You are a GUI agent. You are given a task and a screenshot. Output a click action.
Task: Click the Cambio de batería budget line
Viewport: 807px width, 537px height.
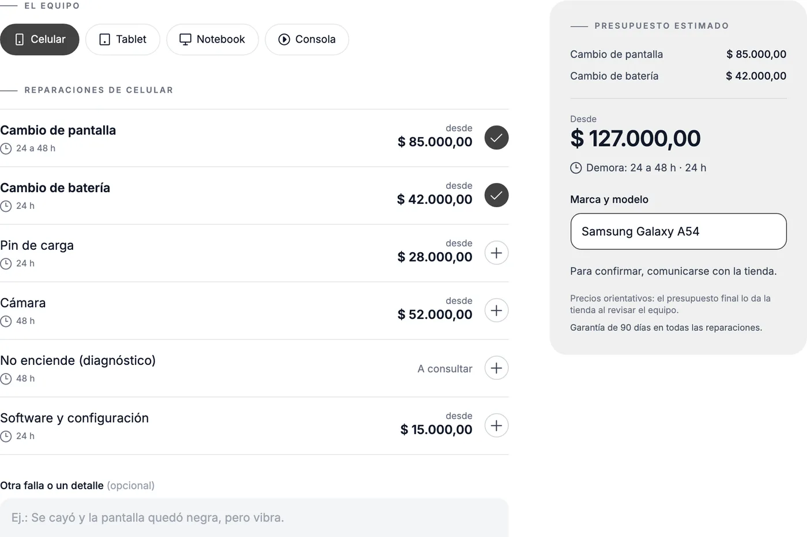[678, 76]
